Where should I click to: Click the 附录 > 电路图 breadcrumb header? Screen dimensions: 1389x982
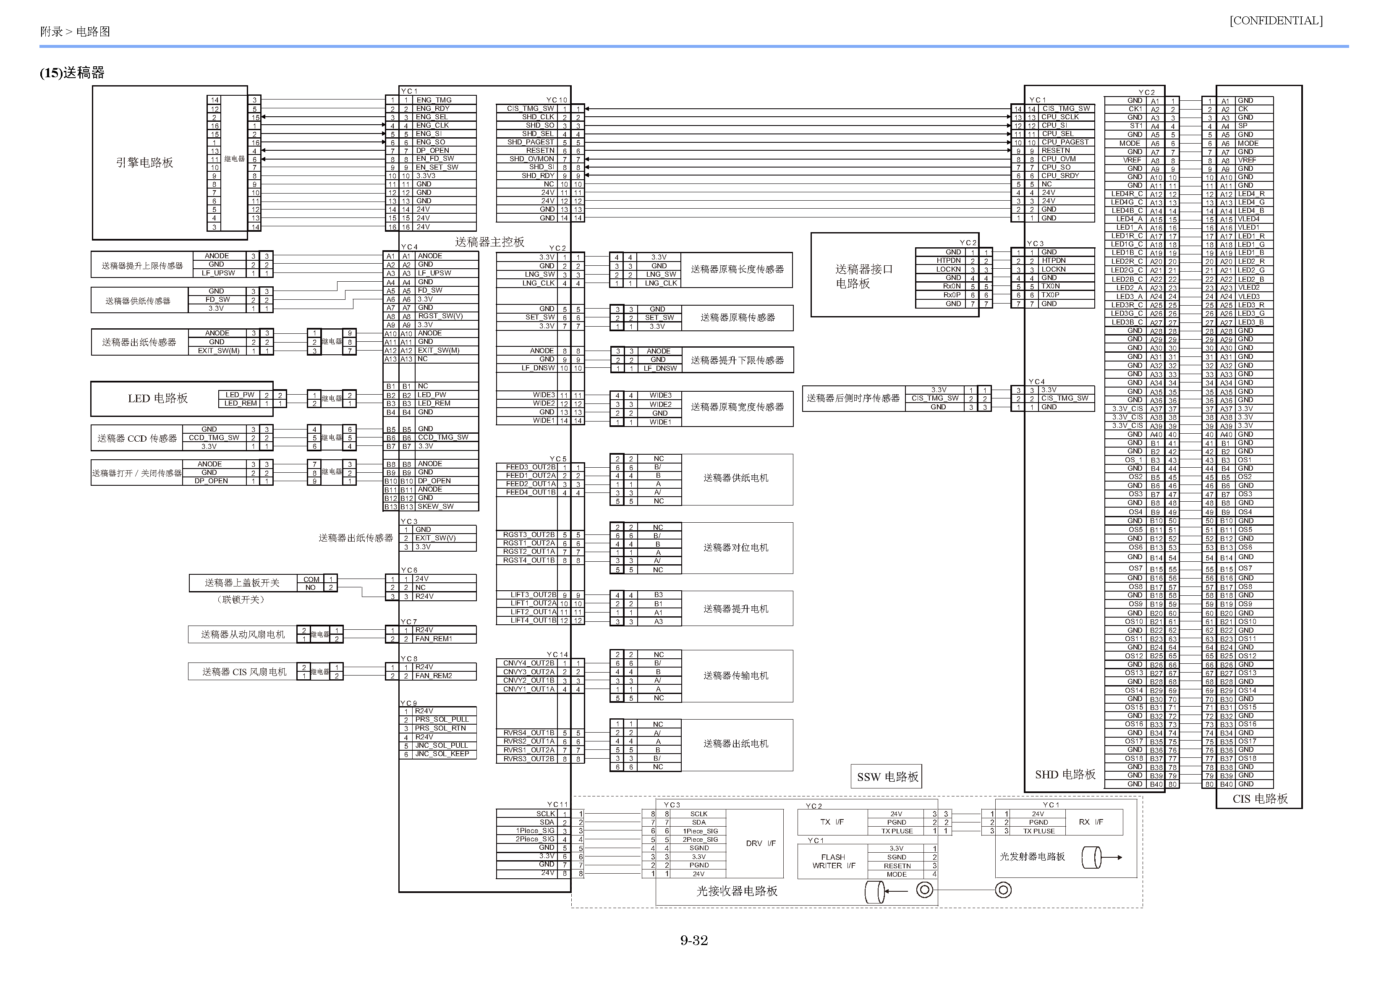click(x=75, y=31)
